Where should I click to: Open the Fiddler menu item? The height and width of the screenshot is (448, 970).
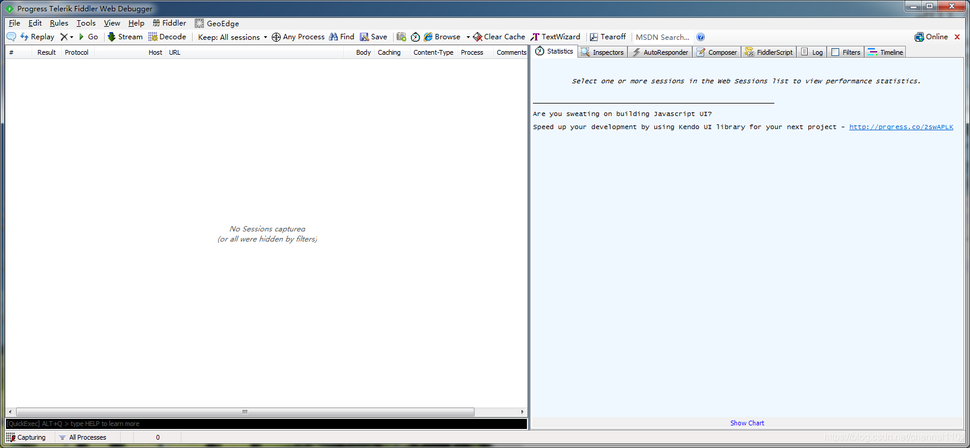169,23
